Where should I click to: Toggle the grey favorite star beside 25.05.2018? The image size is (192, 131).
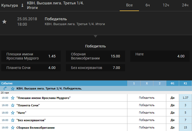point(4,22)
